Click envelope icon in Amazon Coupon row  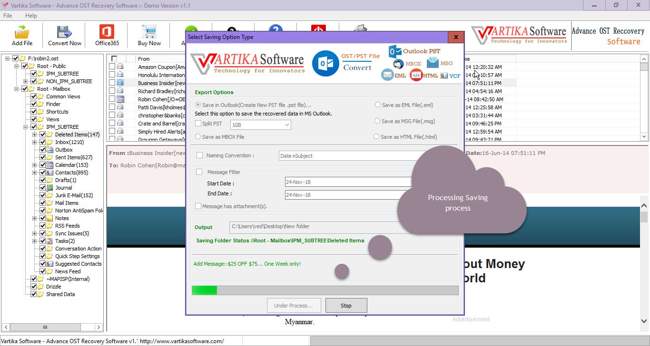coord(120,67)
